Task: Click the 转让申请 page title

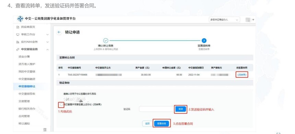Action: point(72,32)
